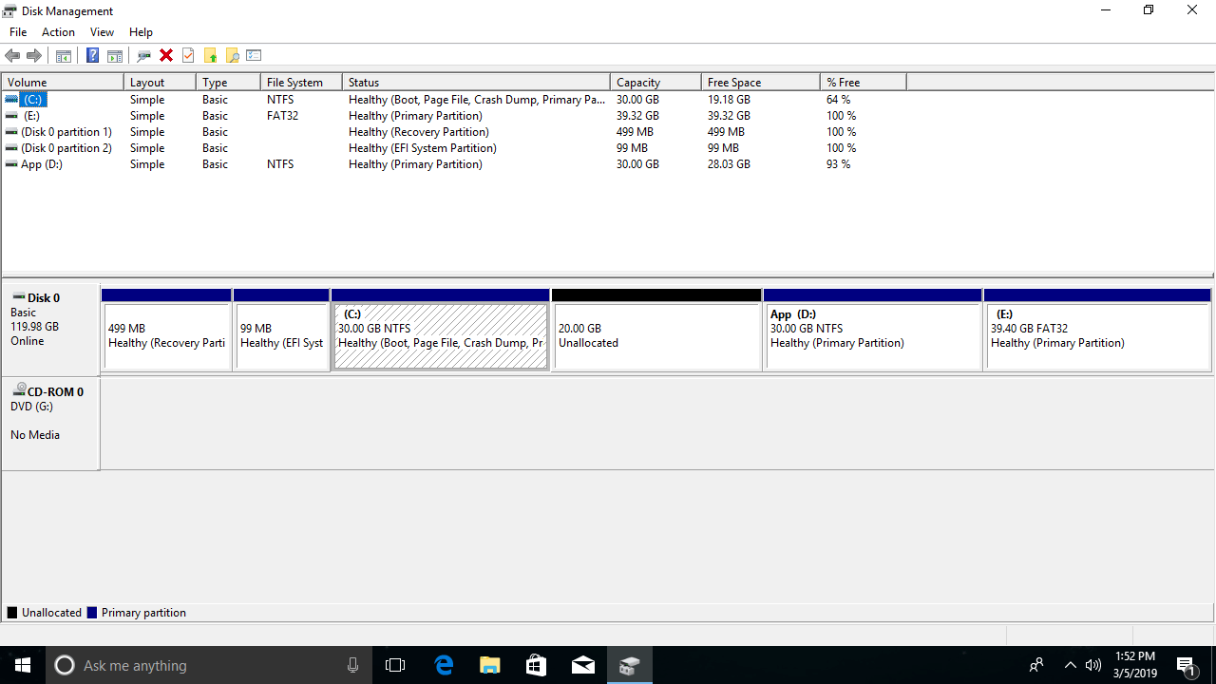Open Microsoft Edge from the taskbar

(444, 665)
